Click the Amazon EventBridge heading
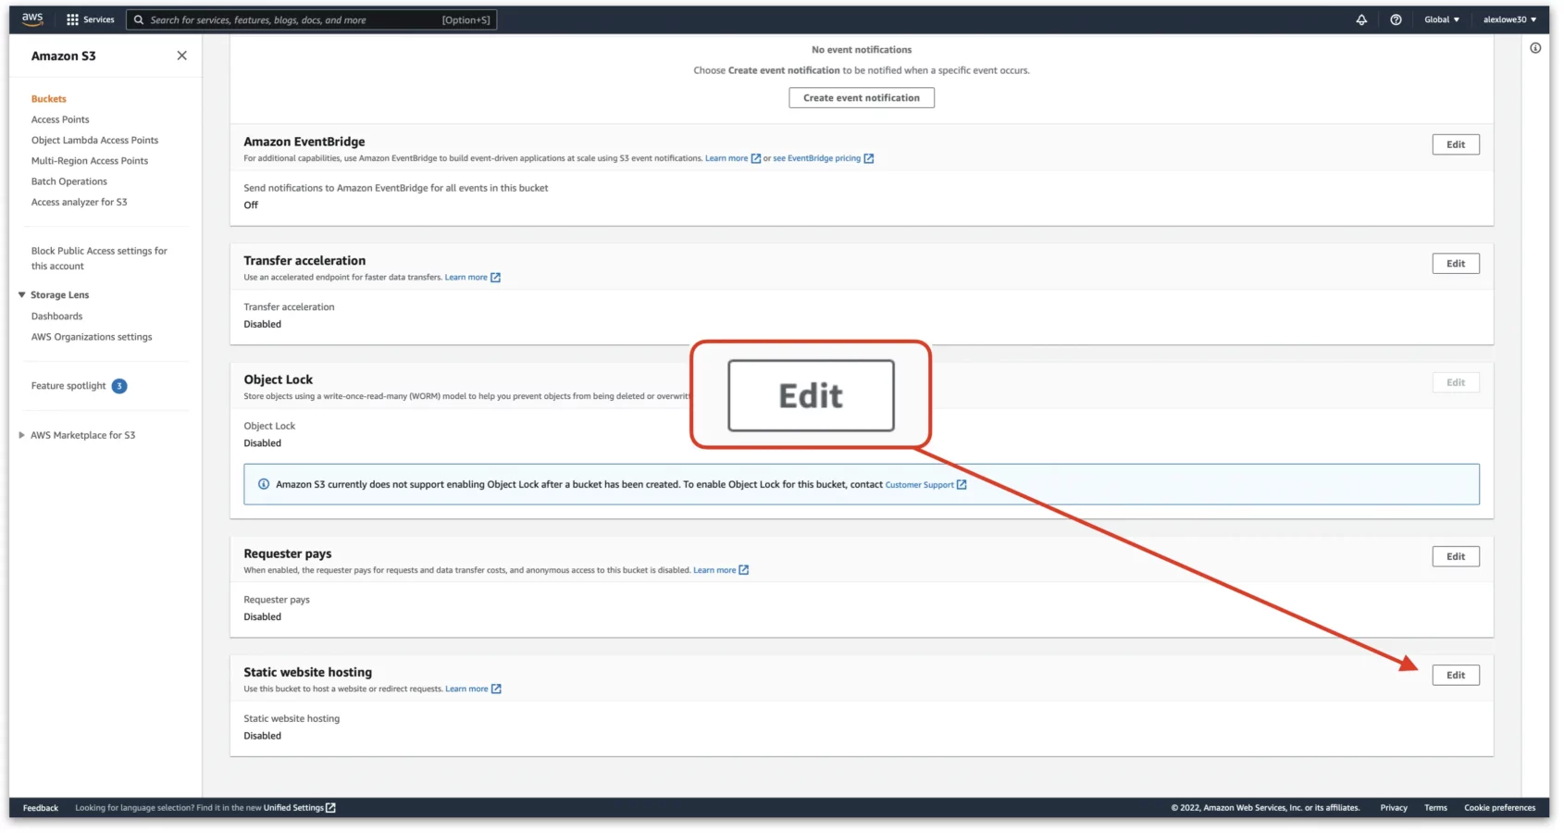This screenshot has width=1564, height=833. [x=304, y=142]
